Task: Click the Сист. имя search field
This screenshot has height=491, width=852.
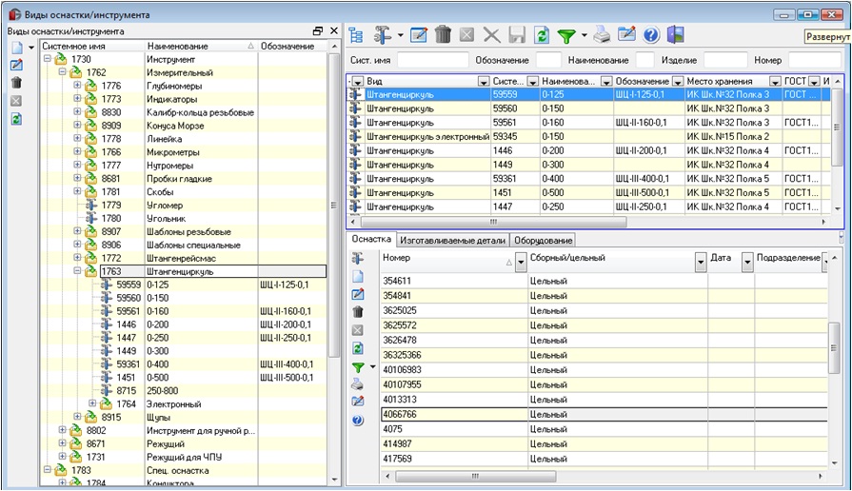Action: [x=432, y=60]
